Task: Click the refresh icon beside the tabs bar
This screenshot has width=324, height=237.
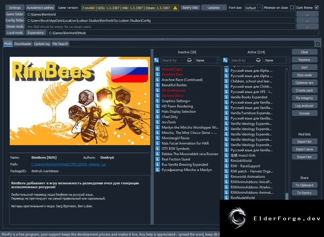Action: click(318, 44)
